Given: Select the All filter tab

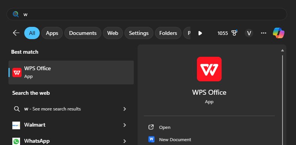Looking at the screenshot, I should tap(32, 33).
